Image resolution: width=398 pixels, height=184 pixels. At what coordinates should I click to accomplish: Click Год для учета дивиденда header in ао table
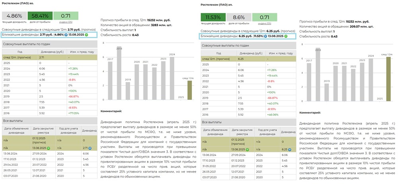(68, 130)
